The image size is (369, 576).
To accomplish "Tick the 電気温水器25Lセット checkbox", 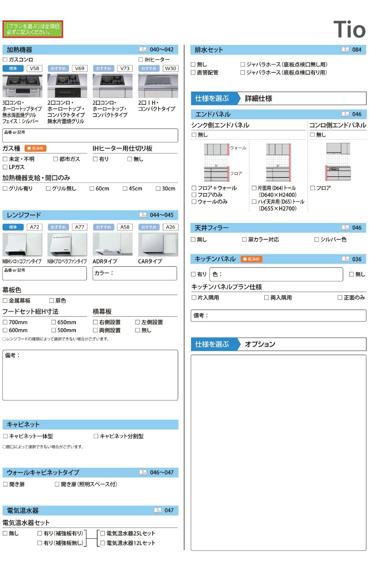I will pos(103,534).
